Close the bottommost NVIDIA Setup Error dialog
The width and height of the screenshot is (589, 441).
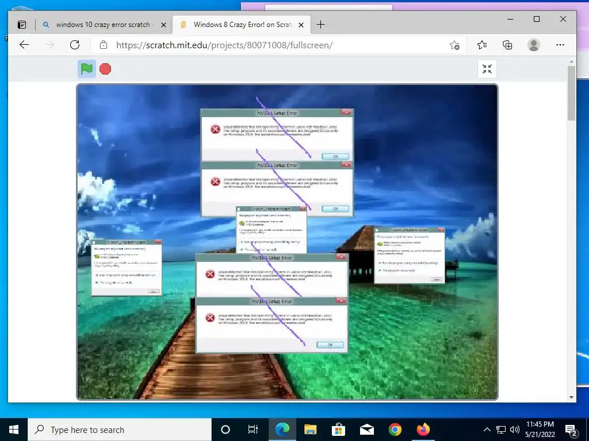(341, 300)
